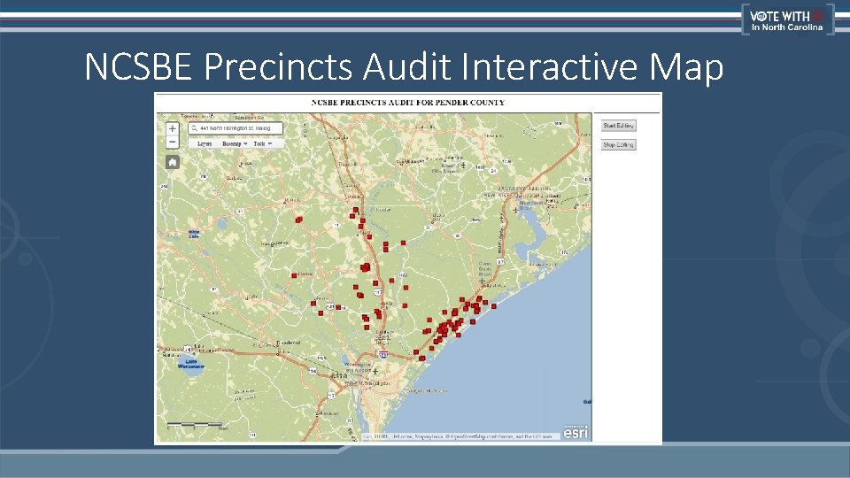Open the Layers menu
Screen dimensions: 850x478
(x=205, y=143)
